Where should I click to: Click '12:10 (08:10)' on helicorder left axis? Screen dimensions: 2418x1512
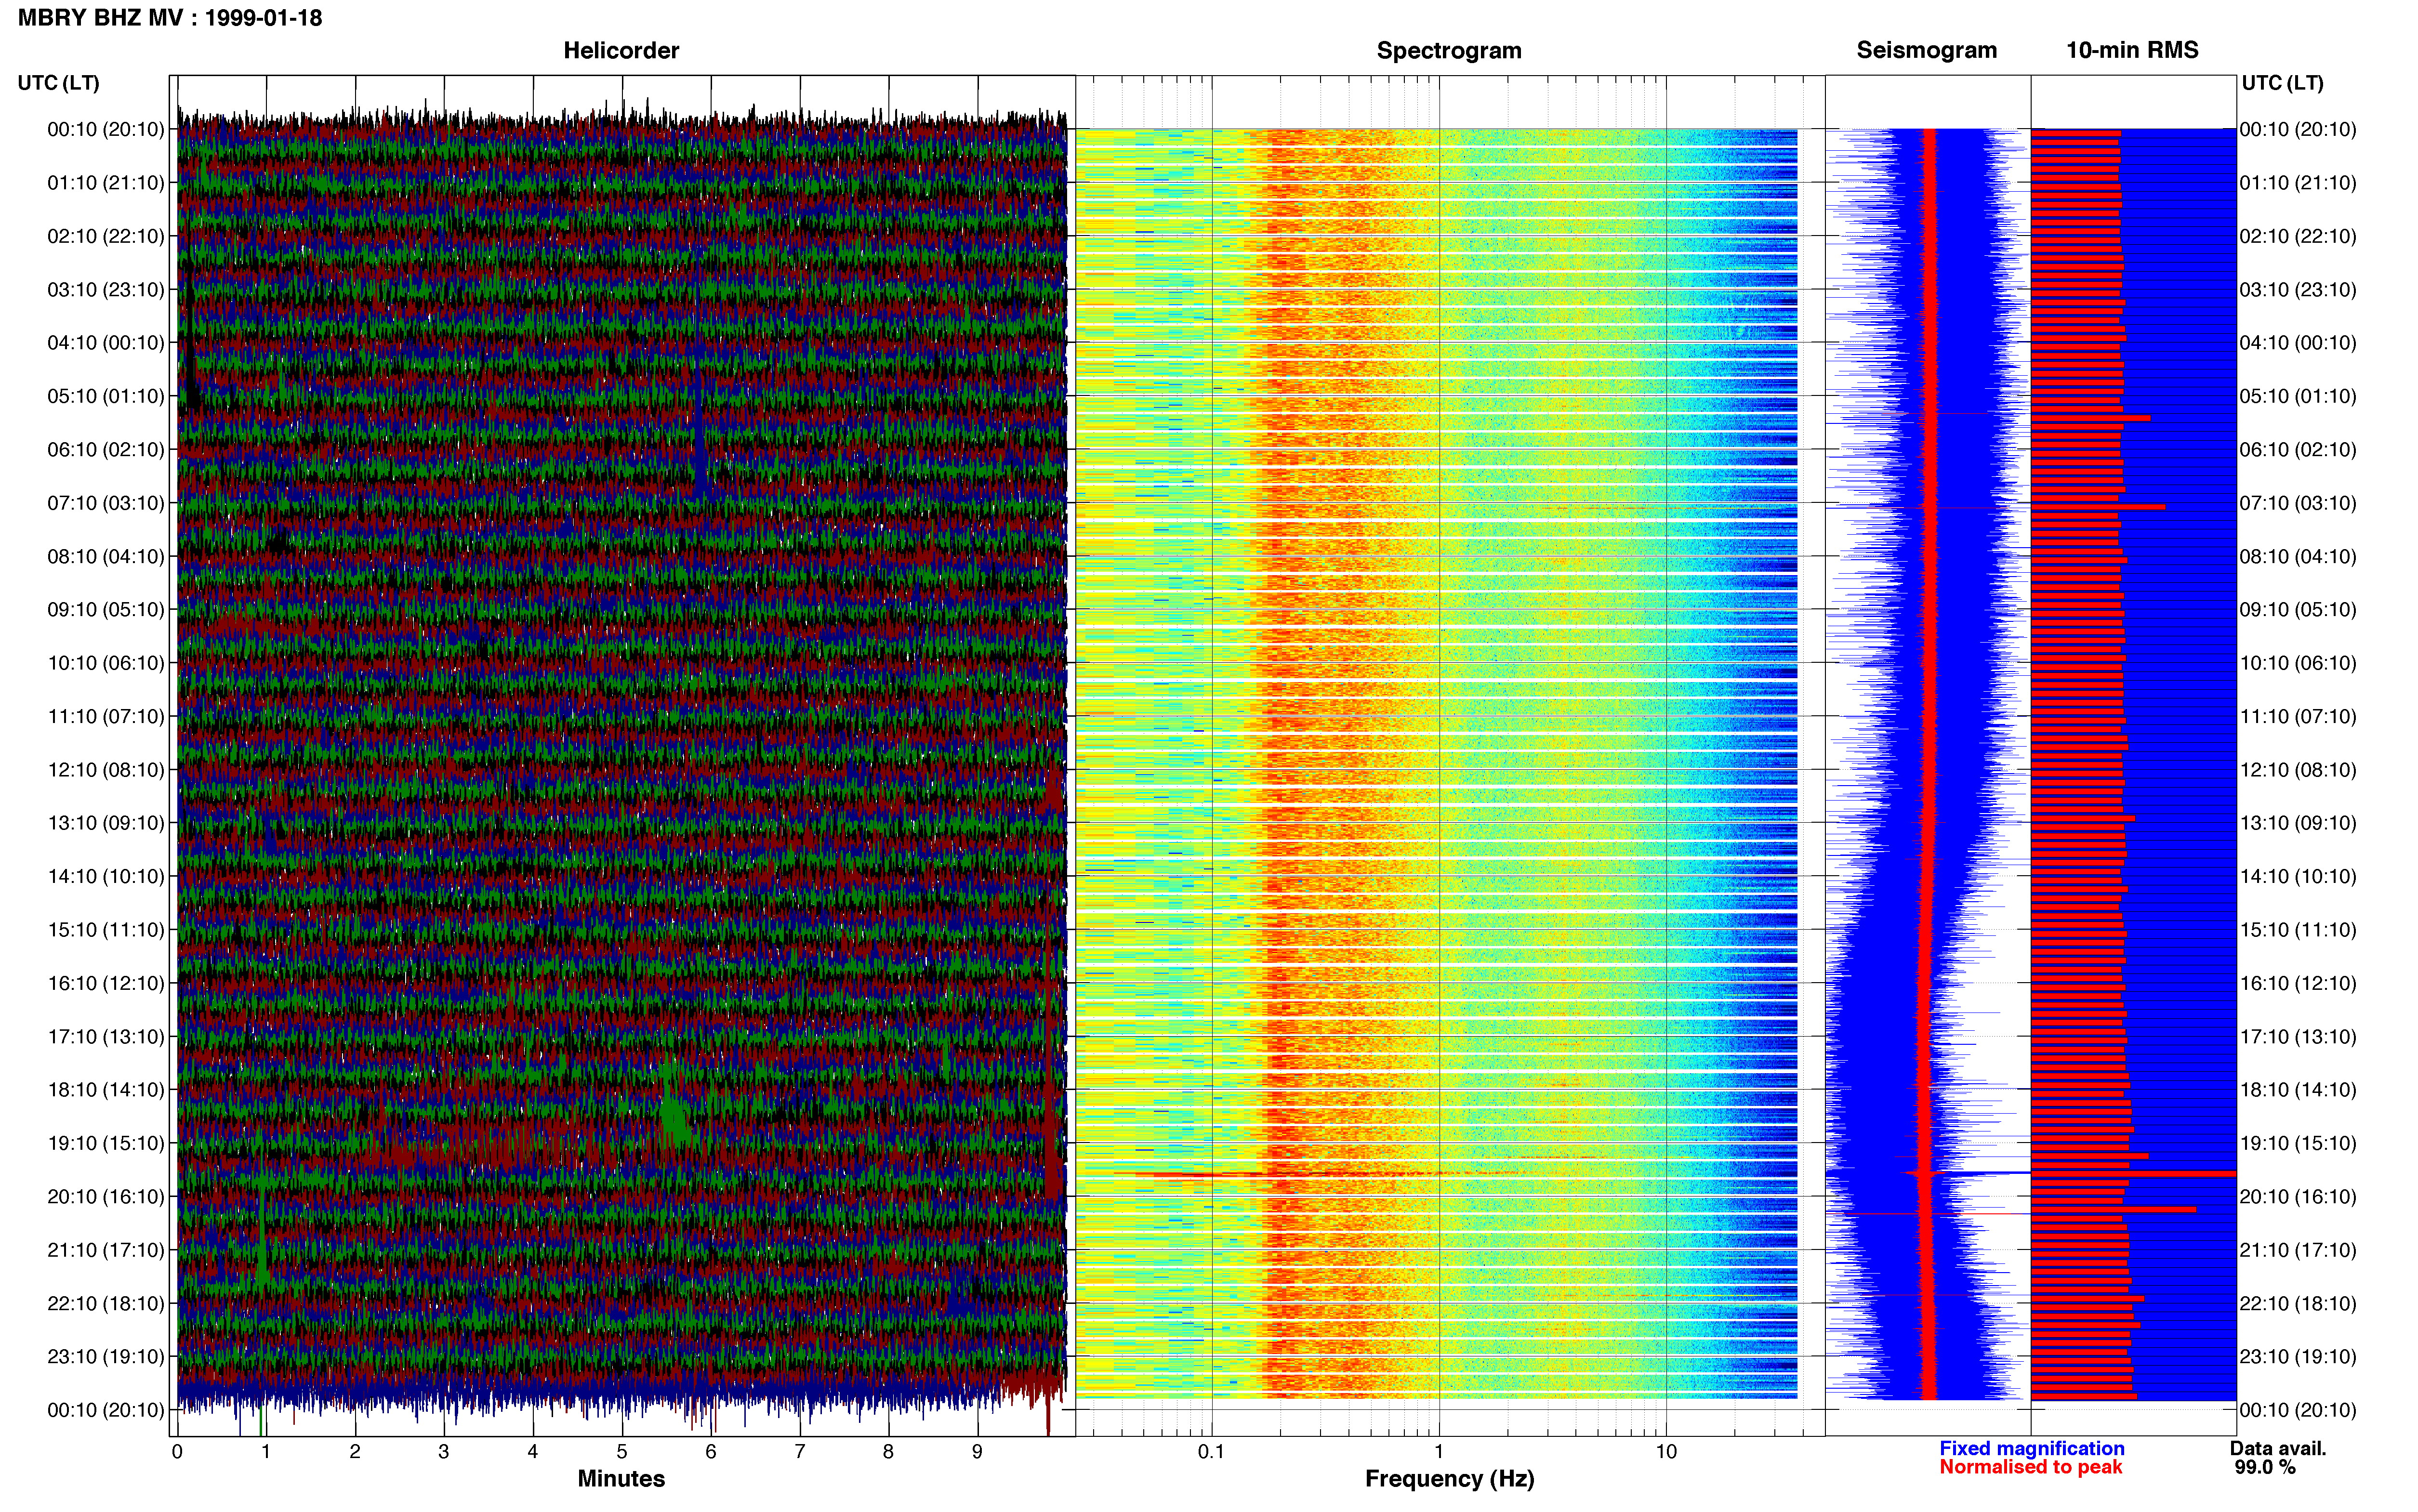(x=106, y=770)
